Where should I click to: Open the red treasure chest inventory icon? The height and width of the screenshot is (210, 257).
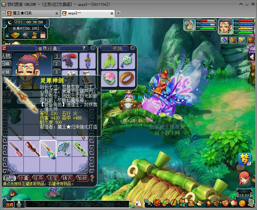(157, 203)
